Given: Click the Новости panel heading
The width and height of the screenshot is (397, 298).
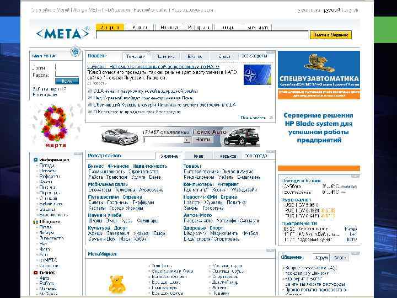Looking at the screenshot, I should point(97,56).
